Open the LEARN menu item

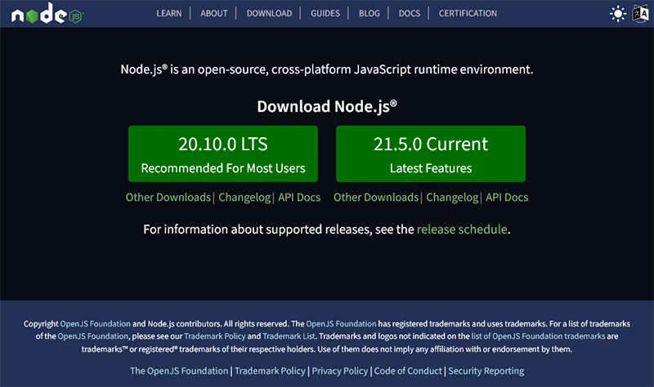[169, 13]
